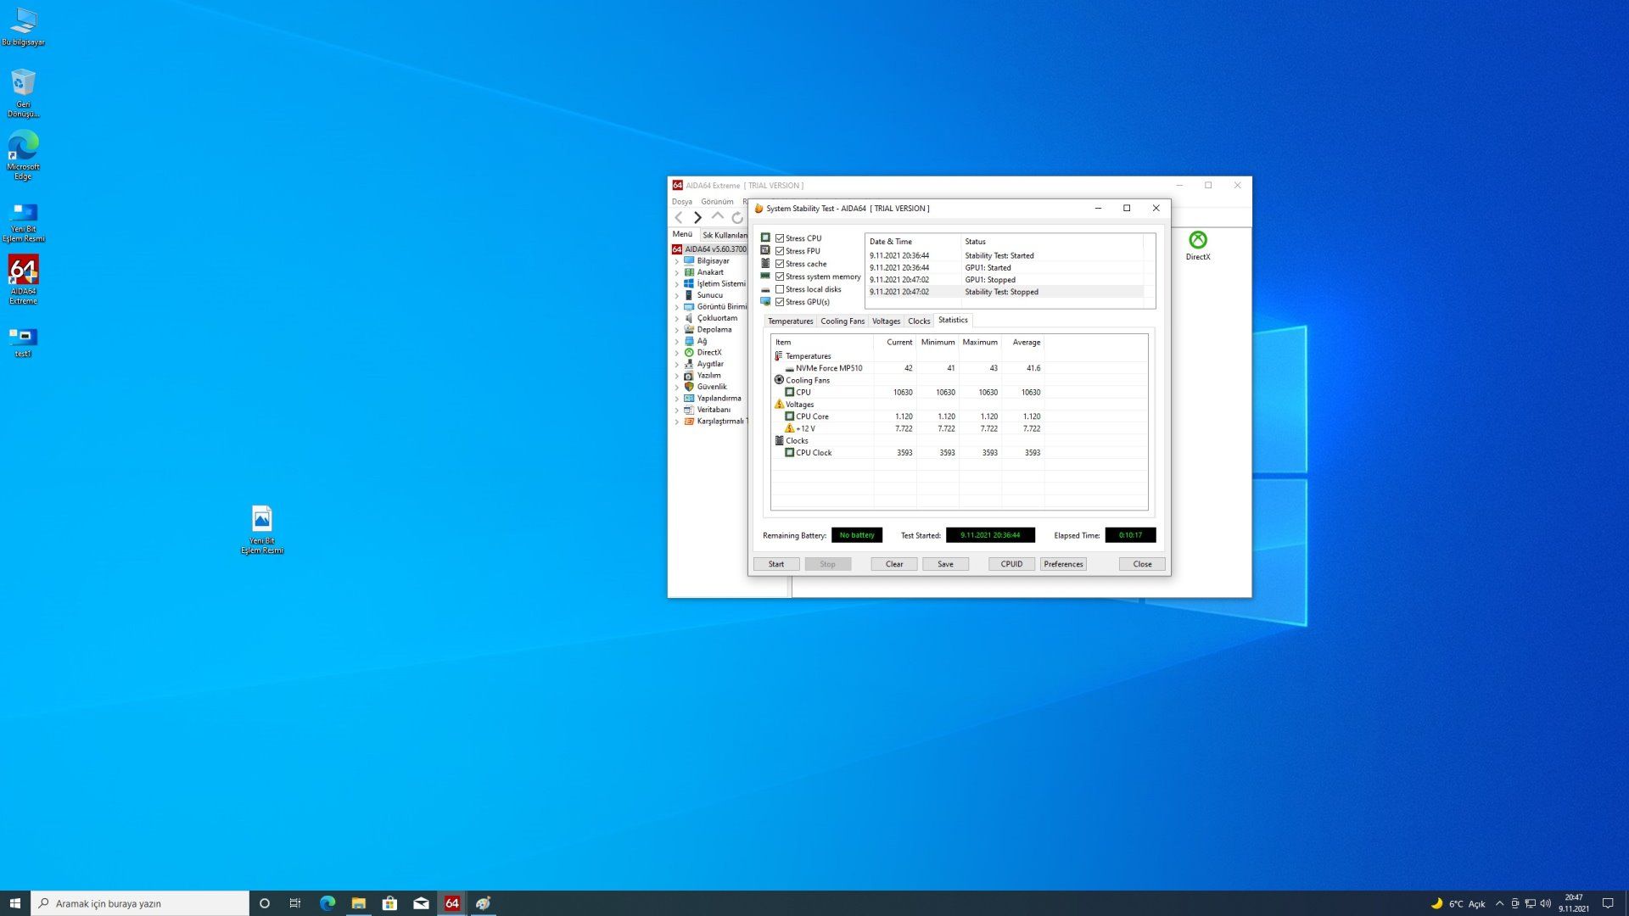This screenshot has height=916, width=1629.
Task: Toggle the Stress GPU(s) checkbox
Action: pos(780,302)
